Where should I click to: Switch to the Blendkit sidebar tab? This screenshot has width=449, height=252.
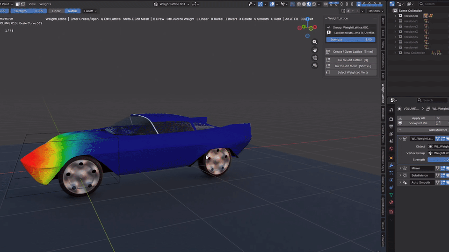(x=383, y=114)
